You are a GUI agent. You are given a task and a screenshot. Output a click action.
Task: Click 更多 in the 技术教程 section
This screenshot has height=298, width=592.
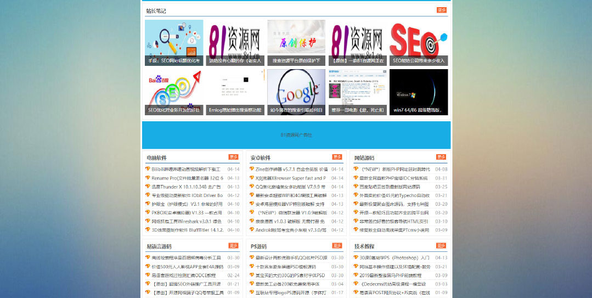[441, 246]
